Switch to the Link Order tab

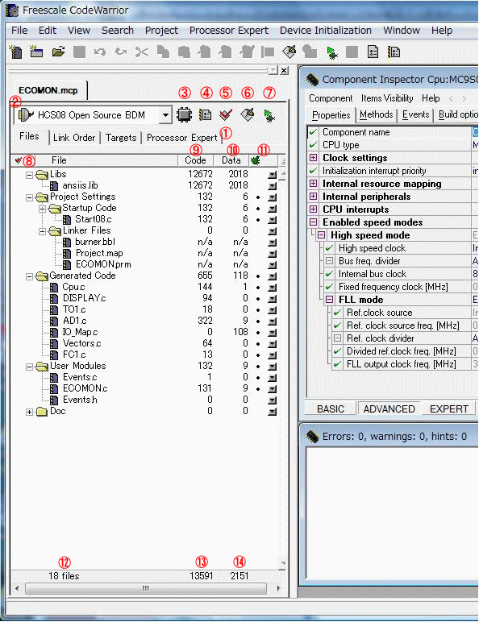tap(74, 138)
